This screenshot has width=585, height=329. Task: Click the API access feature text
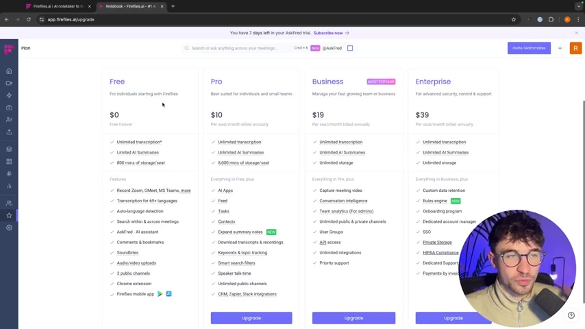[329, 243]
